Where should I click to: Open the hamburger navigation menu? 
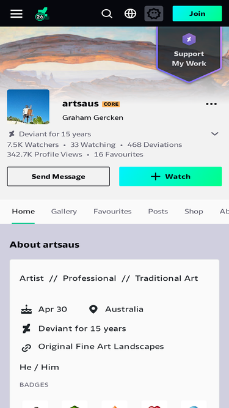16,13
